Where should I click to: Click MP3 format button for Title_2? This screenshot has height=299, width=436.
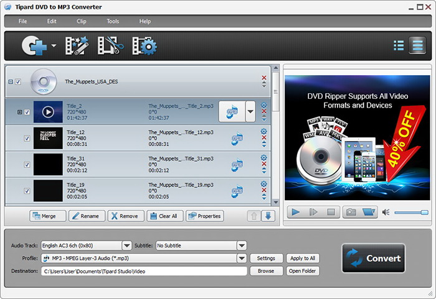(x=232, y=112)
